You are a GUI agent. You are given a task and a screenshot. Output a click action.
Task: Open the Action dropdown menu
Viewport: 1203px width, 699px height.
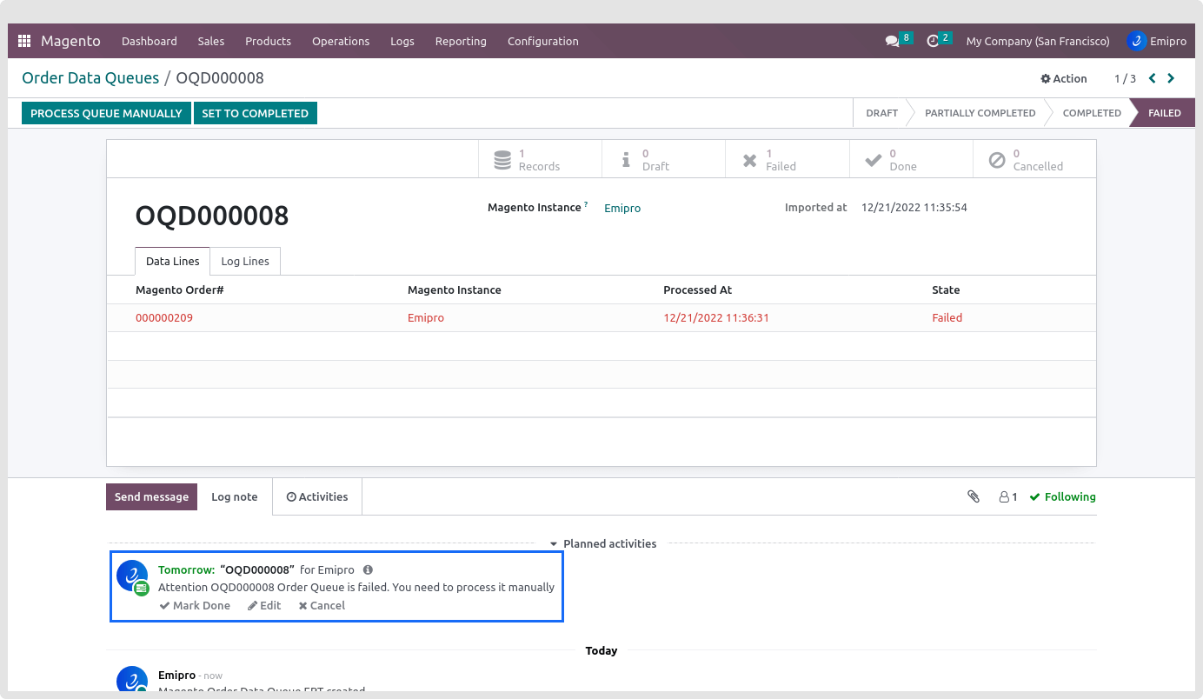coord(1064,78)
